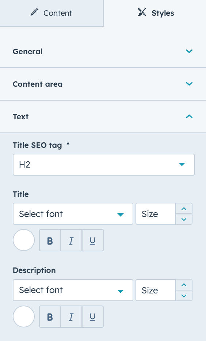Toggle italic for Title text
Viewport: 206px width, 341px height.
71,240
